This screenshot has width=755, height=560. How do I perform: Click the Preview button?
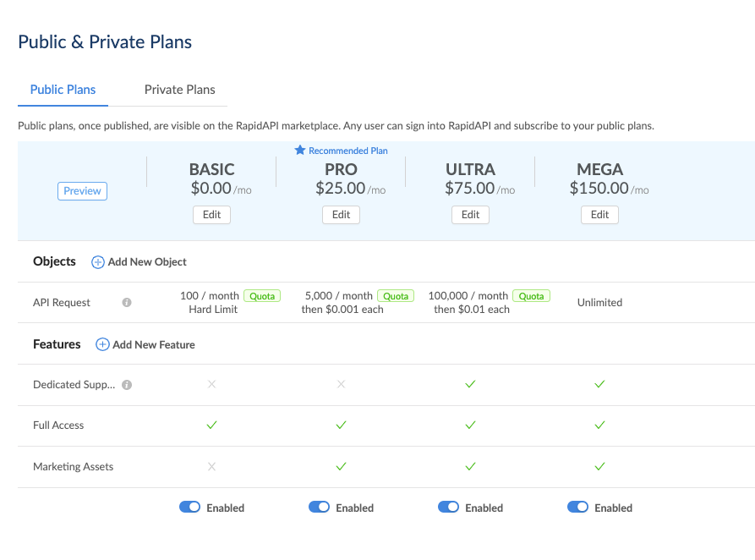click(82, 191)
